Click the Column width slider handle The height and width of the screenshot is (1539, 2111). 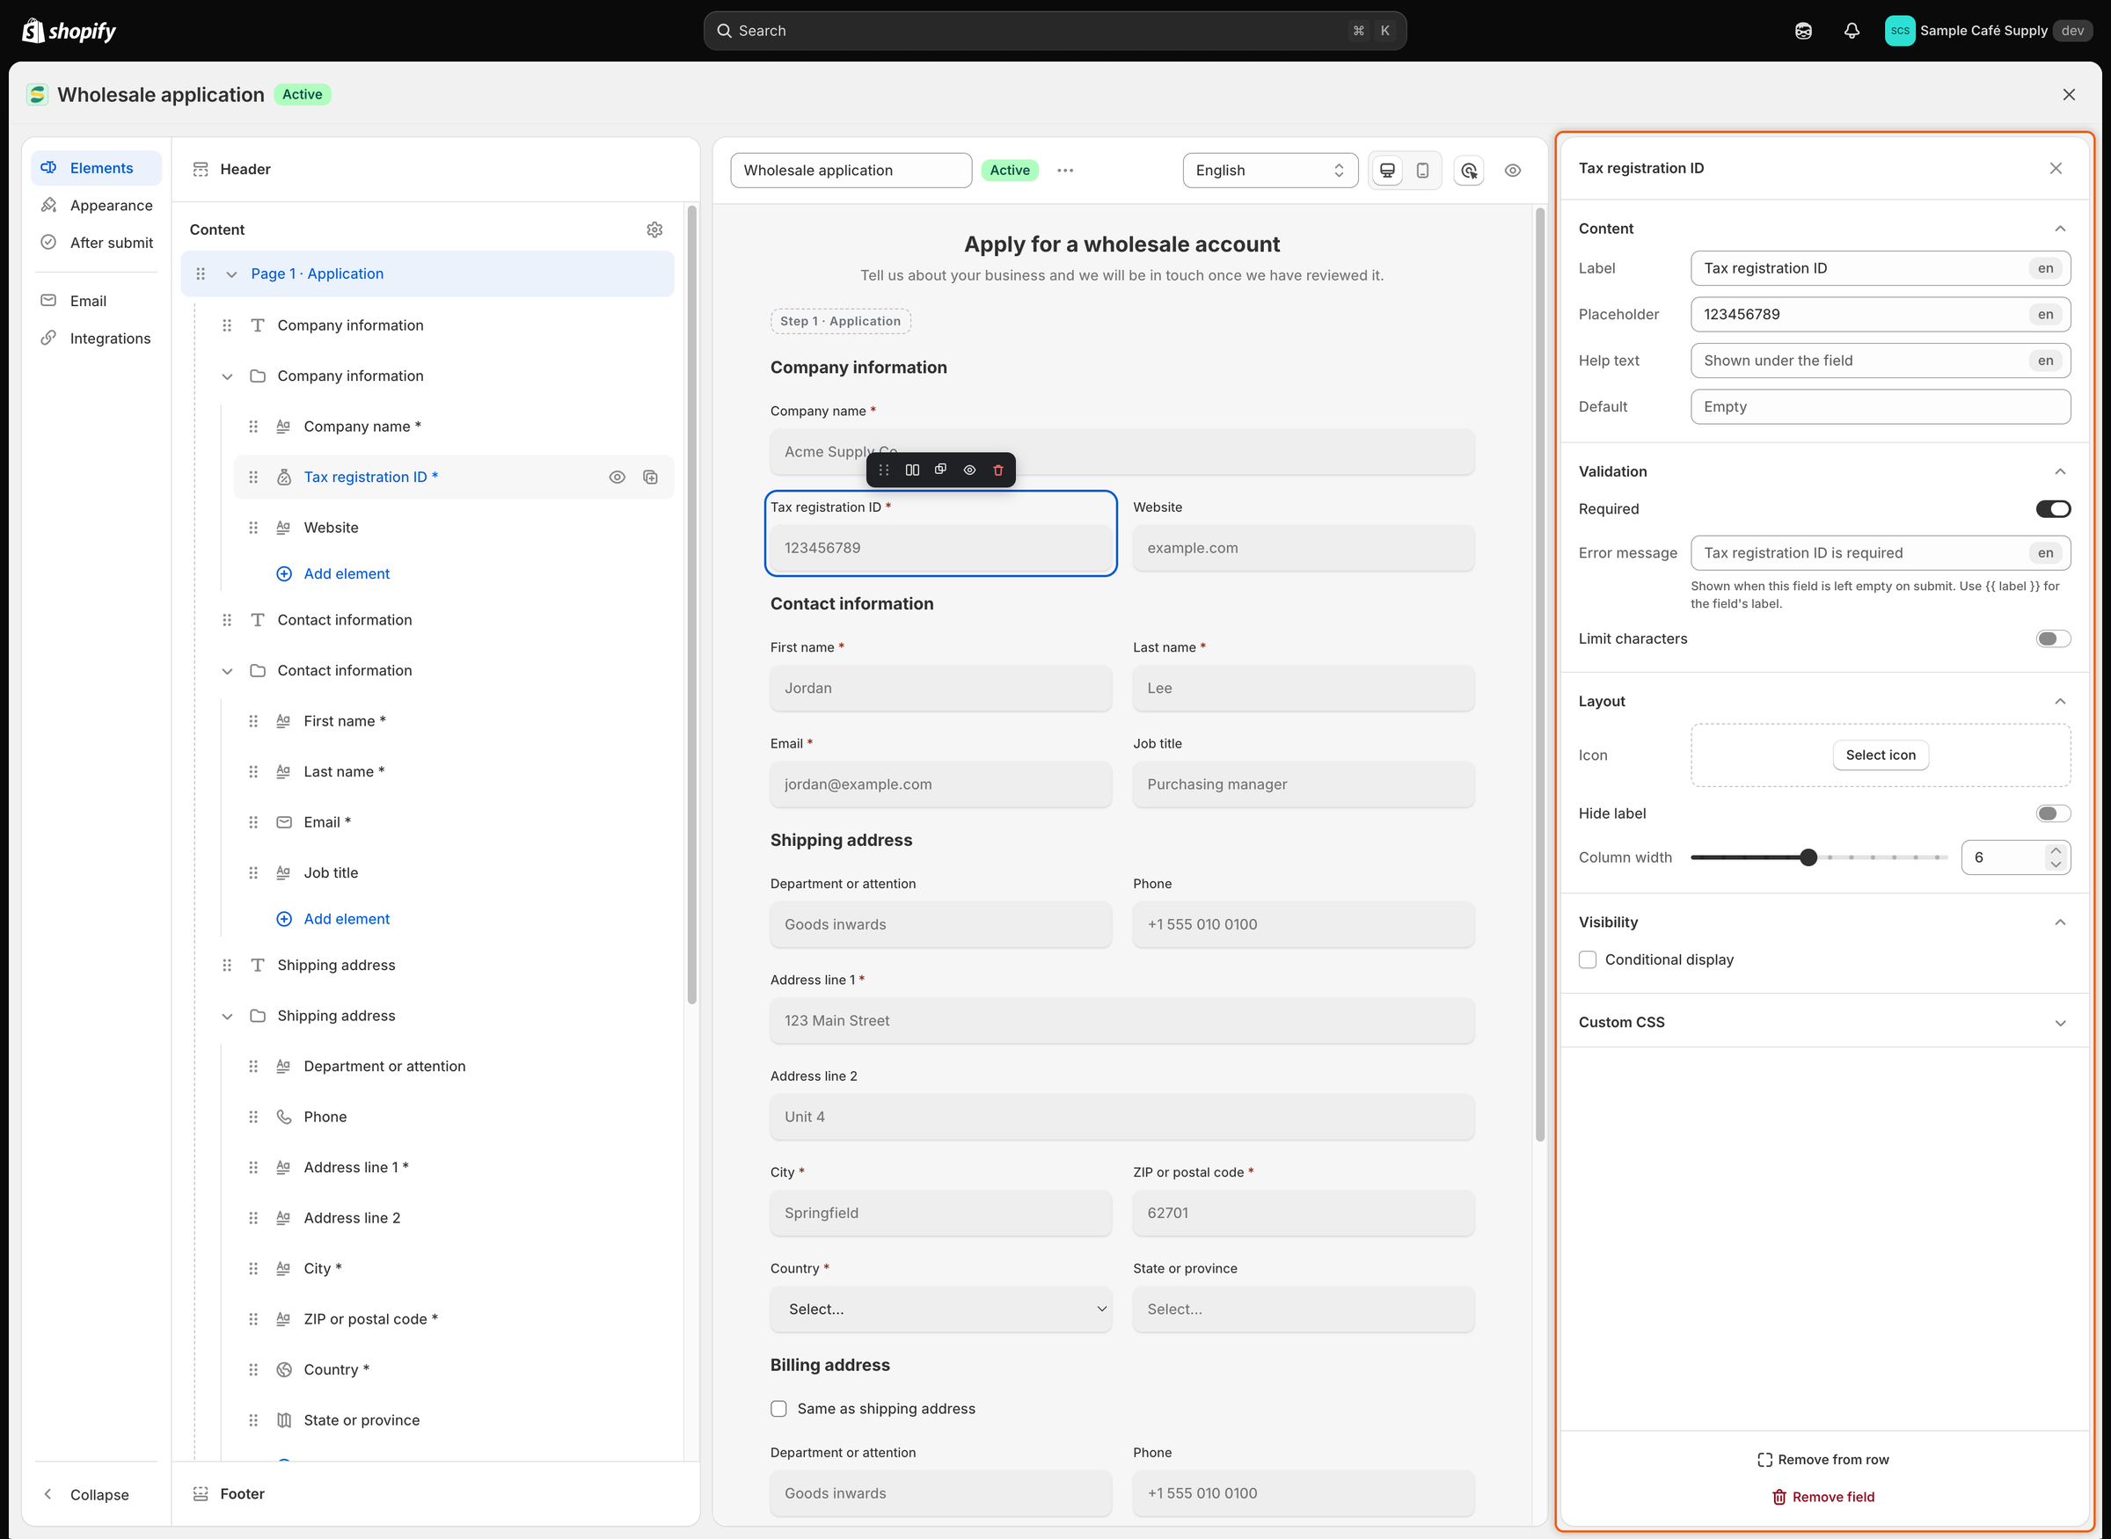[1808, 857]
